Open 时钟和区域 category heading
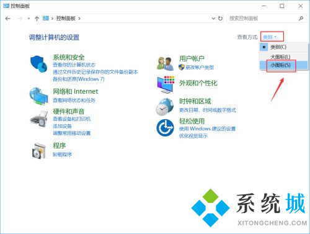The height and width of the screenshot is (234, 310). point(195,101)
